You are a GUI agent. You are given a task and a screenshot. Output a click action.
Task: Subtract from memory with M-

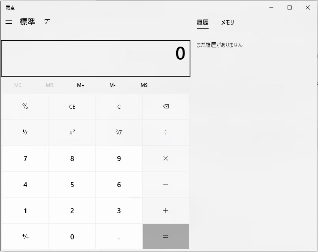click(x=112, y=85)
